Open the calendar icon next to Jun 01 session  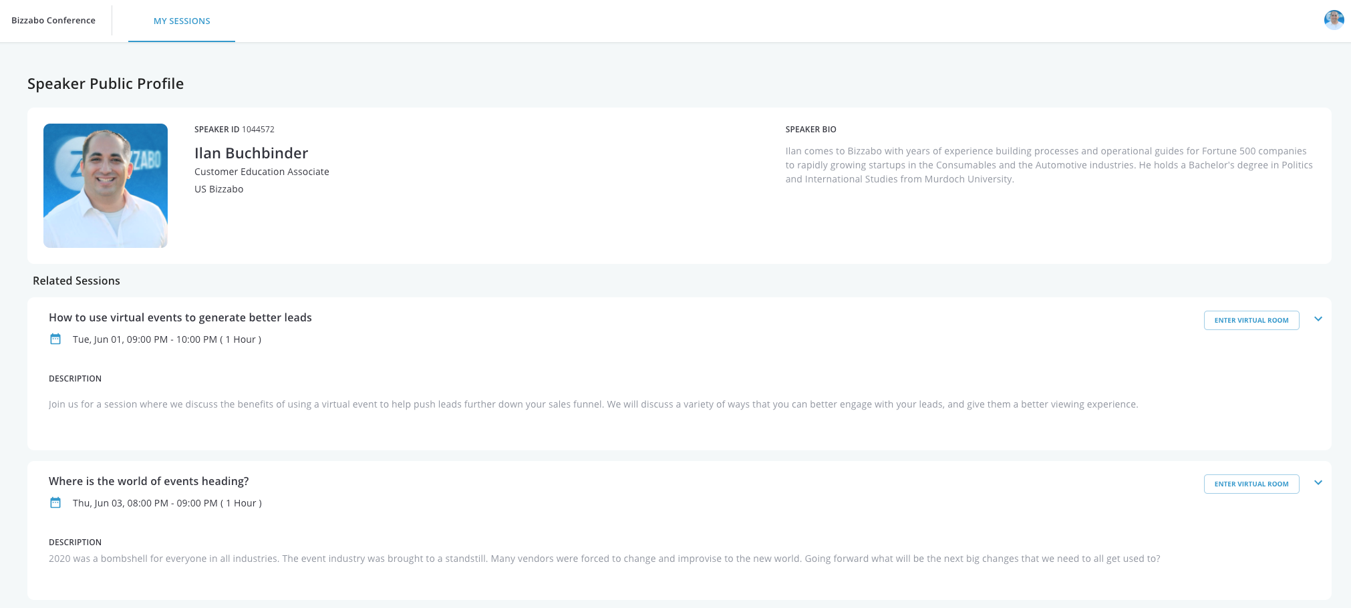55,339
